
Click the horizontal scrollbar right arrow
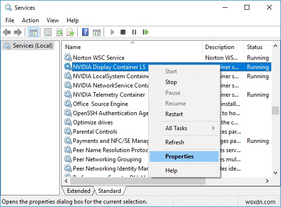point(267,181)
